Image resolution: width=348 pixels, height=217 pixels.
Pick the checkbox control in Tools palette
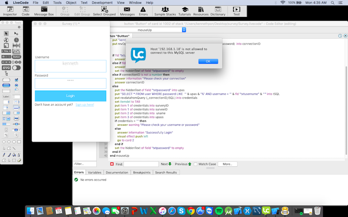(x=17, y=80)
